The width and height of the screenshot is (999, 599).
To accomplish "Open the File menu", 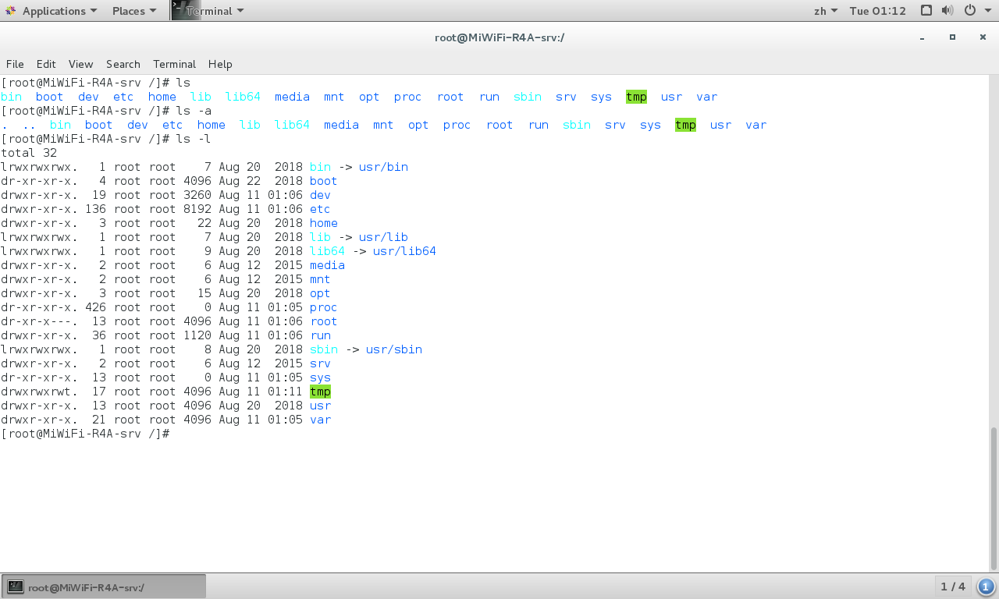I will point(15,64).
